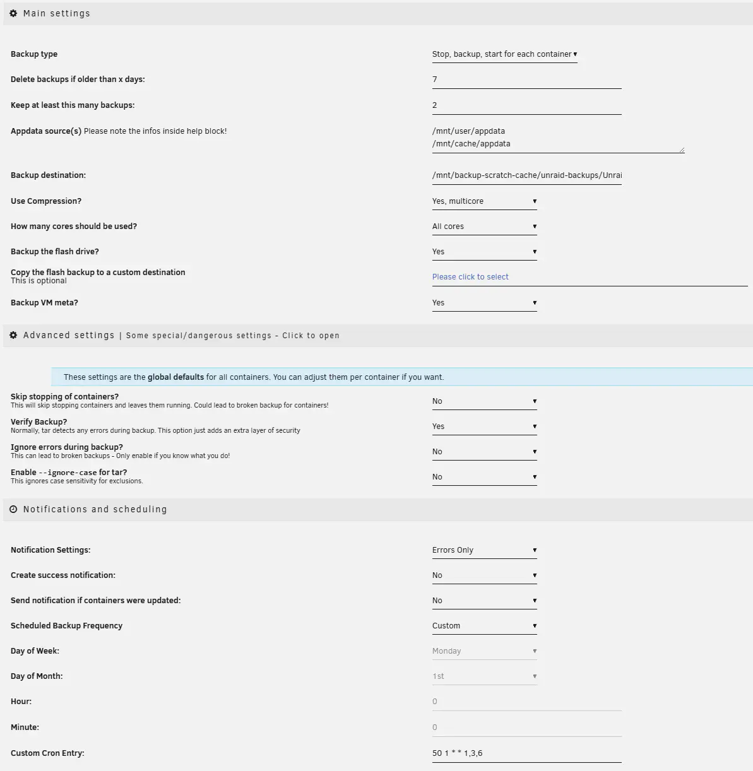Edit the Delete backups if older field
Viewport: 753px width, 771px height.
coord(526,79)
